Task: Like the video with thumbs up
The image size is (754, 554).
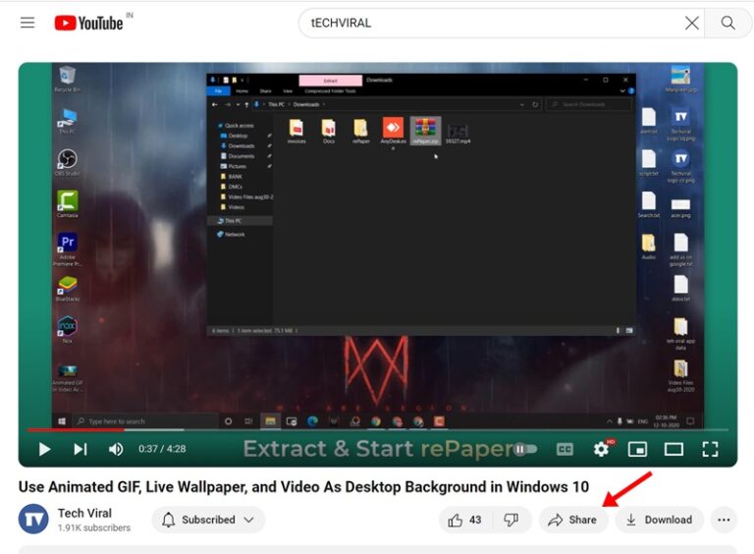Action: point(464,520)
